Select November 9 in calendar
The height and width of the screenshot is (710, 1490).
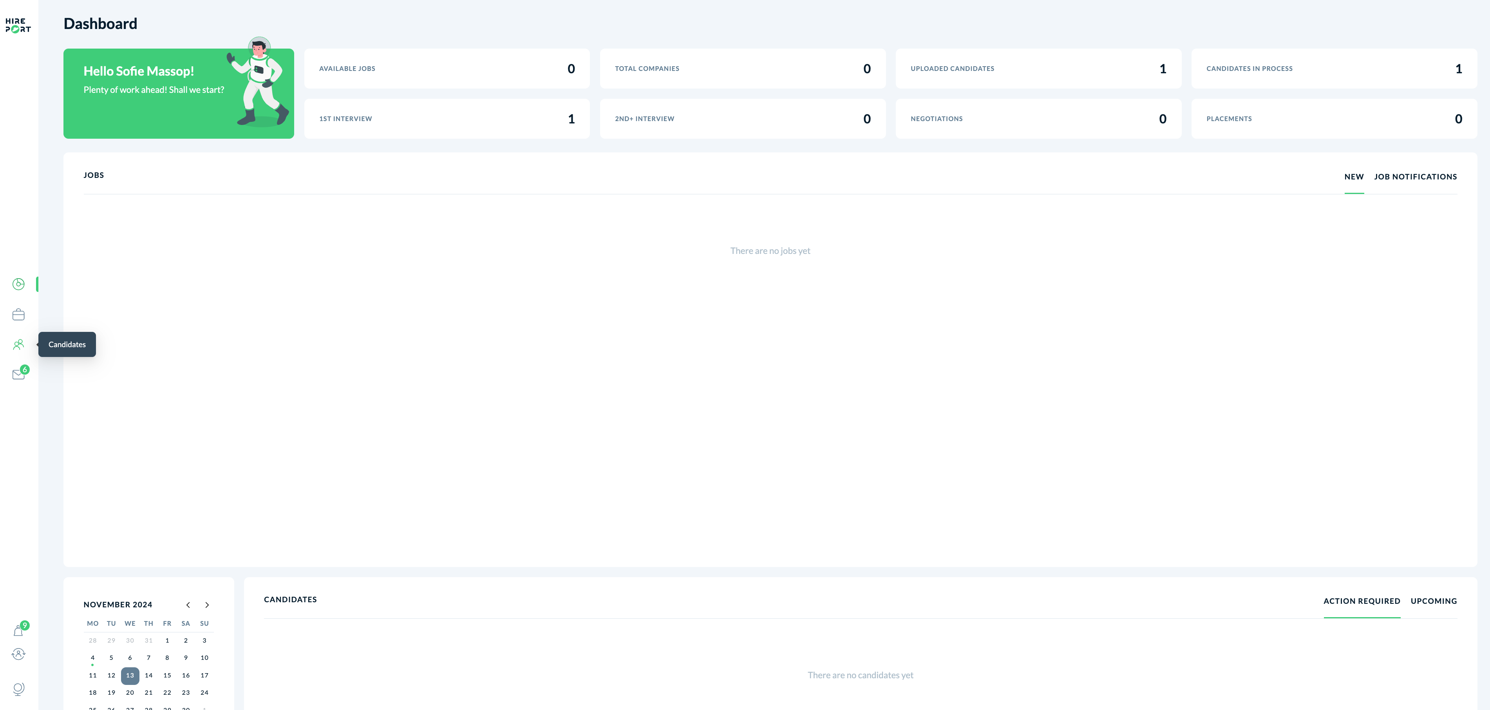pyautogui.click(x=186, y=658)
